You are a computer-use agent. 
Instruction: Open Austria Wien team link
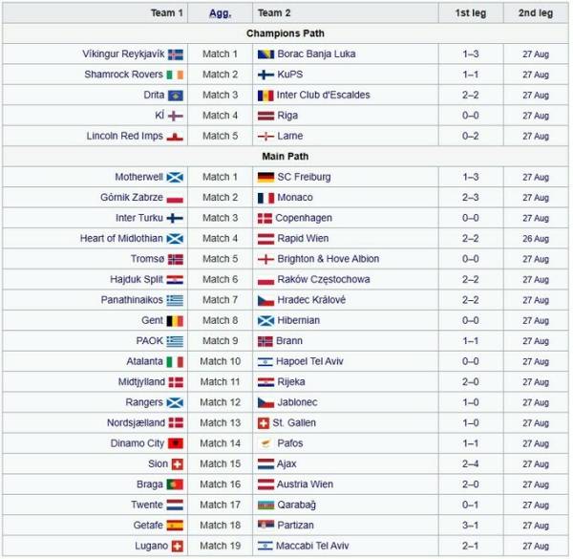[305, 484]
